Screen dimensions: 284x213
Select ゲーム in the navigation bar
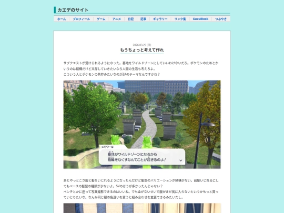[101, 19]
